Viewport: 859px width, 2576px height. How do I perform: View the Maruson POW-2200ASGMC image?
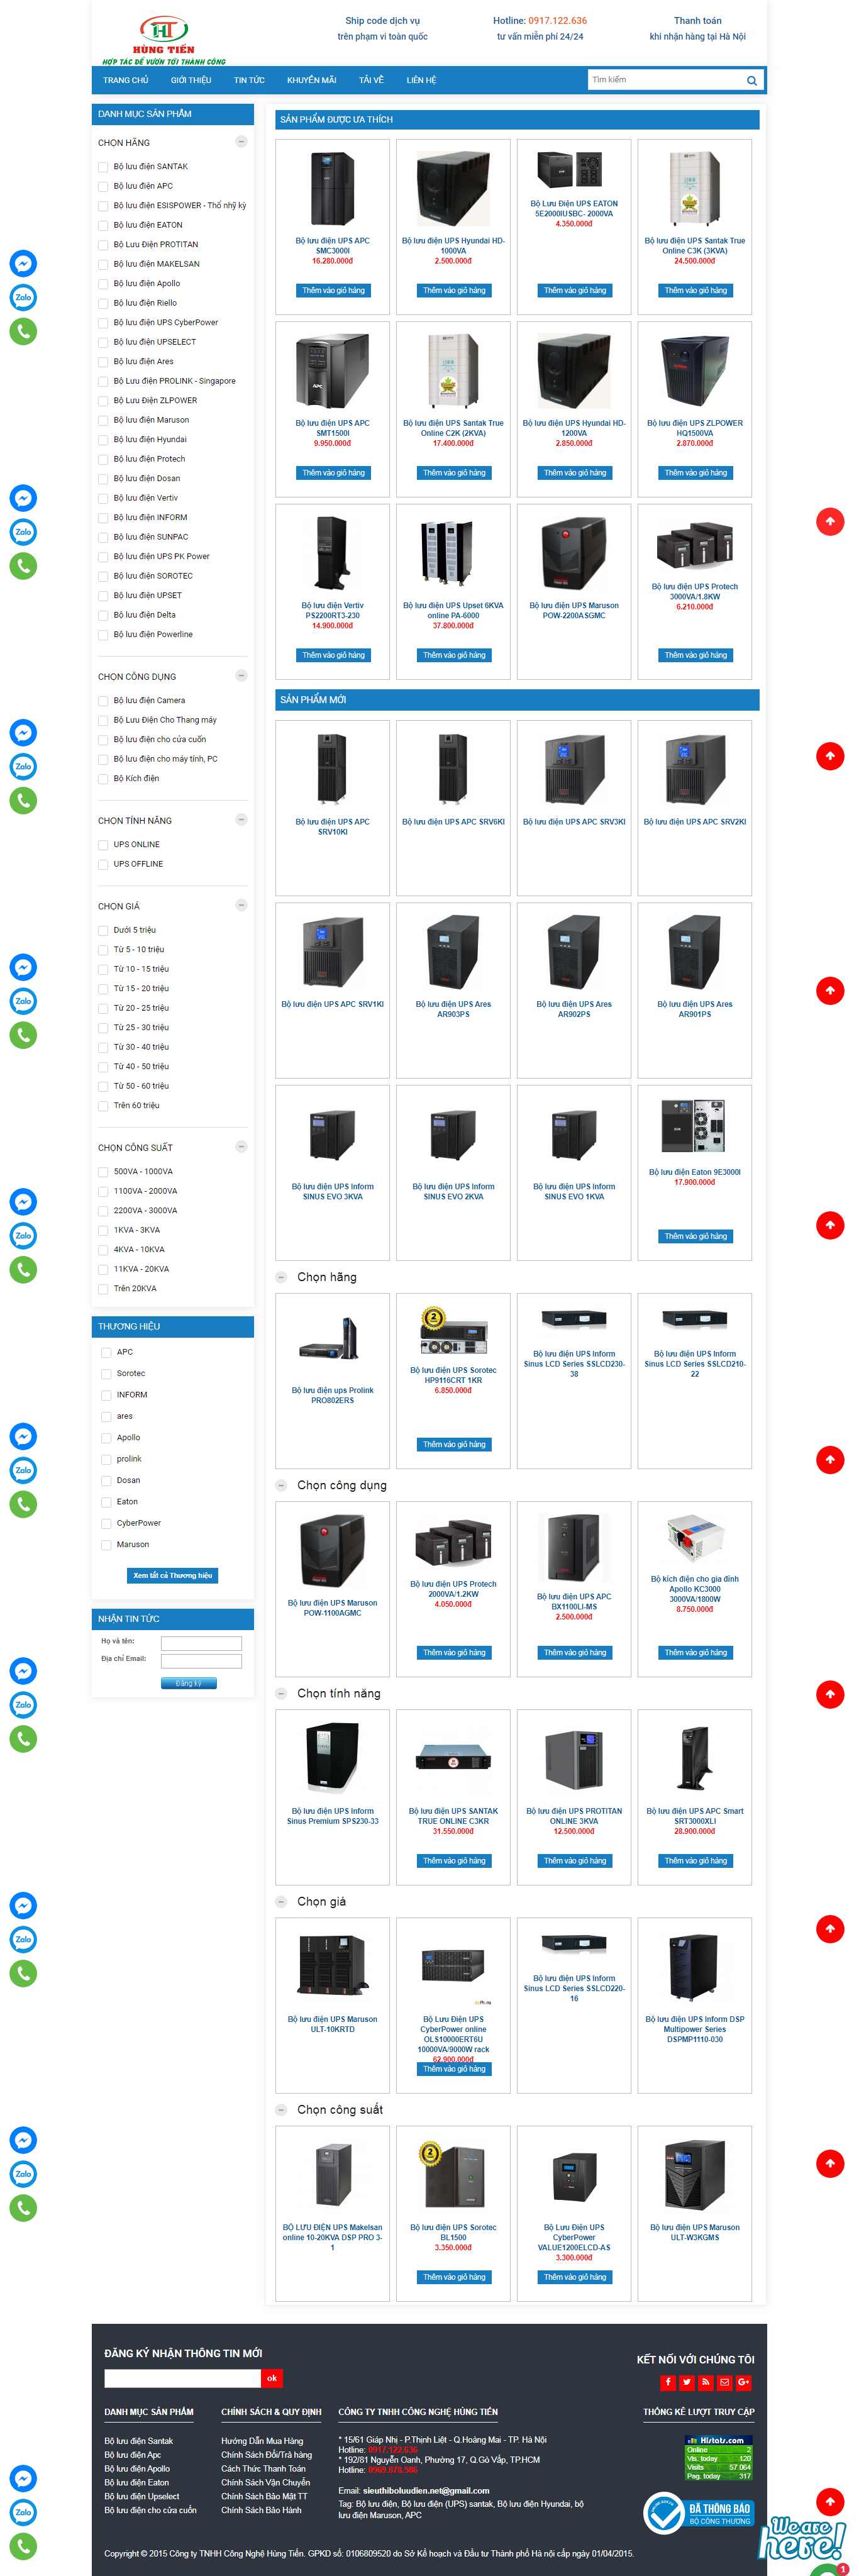coord(574,553)
